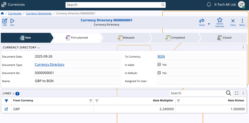
Task: Toggle the Is Default checkbox
Action: tap(159, 73)
